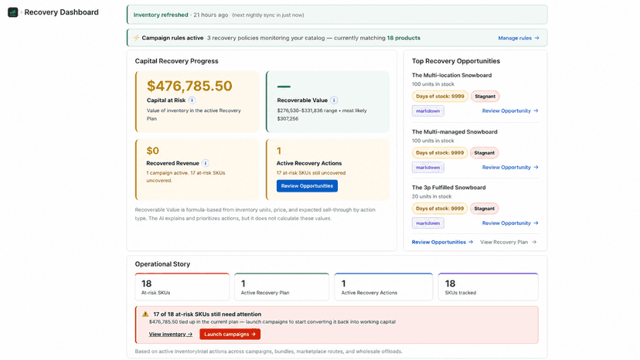Click the $0 recovered revenue value

coord(152,151)
